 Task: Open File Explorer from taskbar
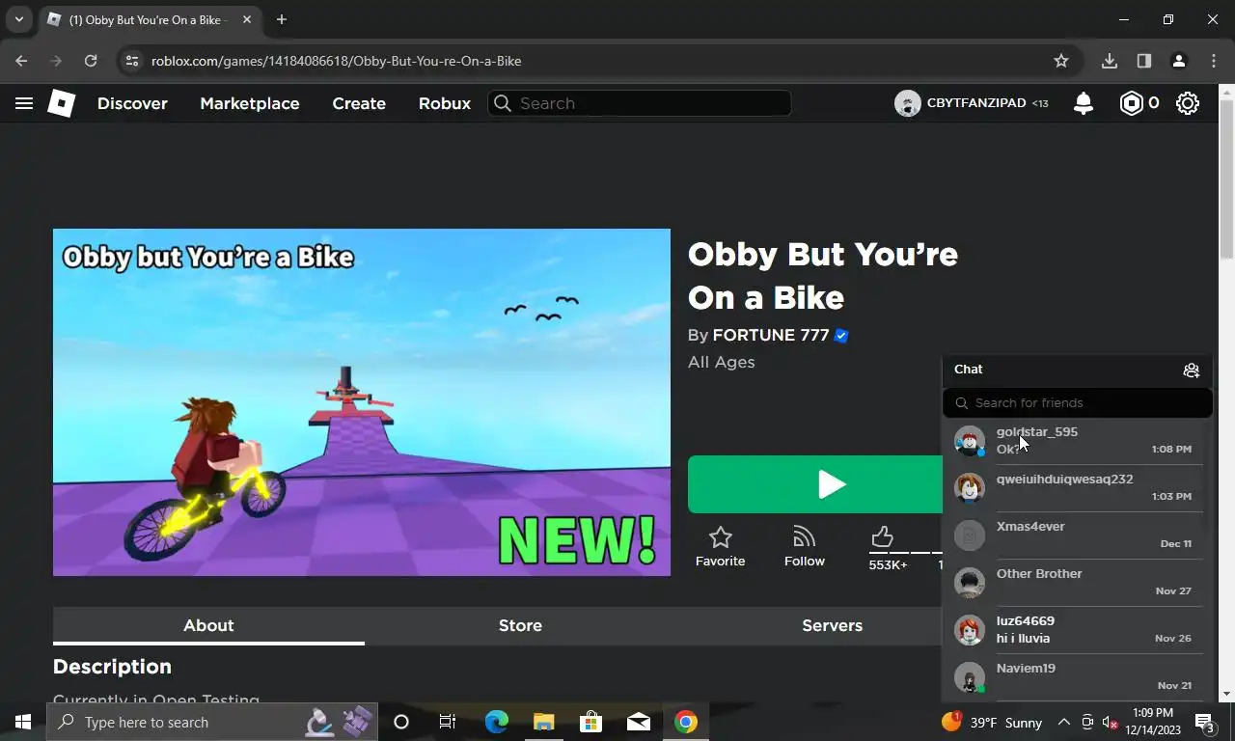(x=543, y=722)
